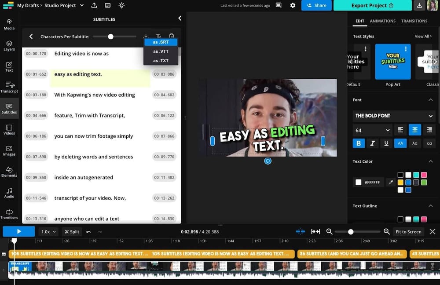Toggle underline formatting for subtitle text
This screenshot has width=440, height=285.
pyautogui.click(x=386, y=143)
